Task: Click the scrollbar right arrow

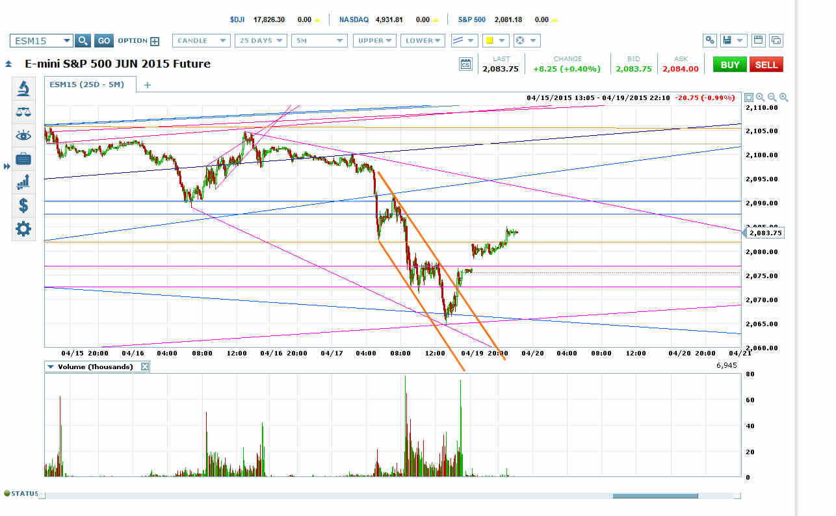Action: click(x=737, y=496)
